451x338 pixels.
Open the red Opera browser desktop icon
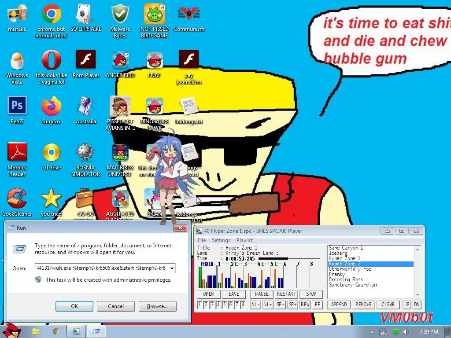[51, 60]
